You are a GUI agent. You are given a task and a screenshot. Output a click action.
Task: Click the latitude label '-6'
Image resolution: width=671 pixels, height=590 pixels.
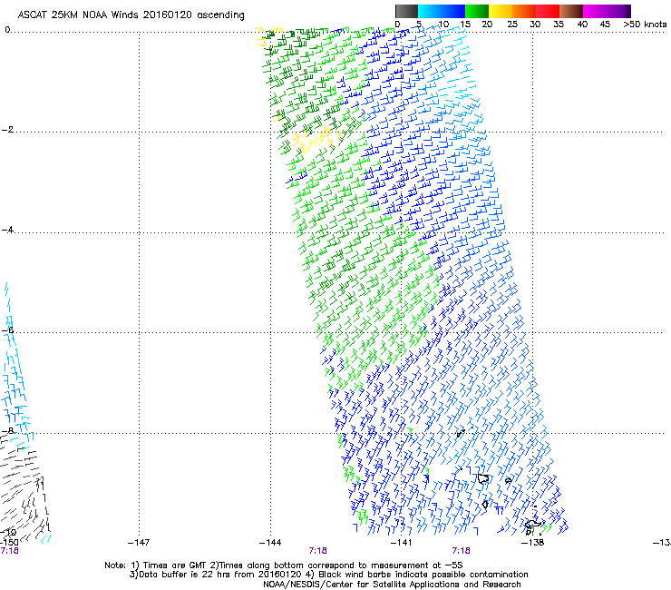pyautogui.click(x=7, y=329)
